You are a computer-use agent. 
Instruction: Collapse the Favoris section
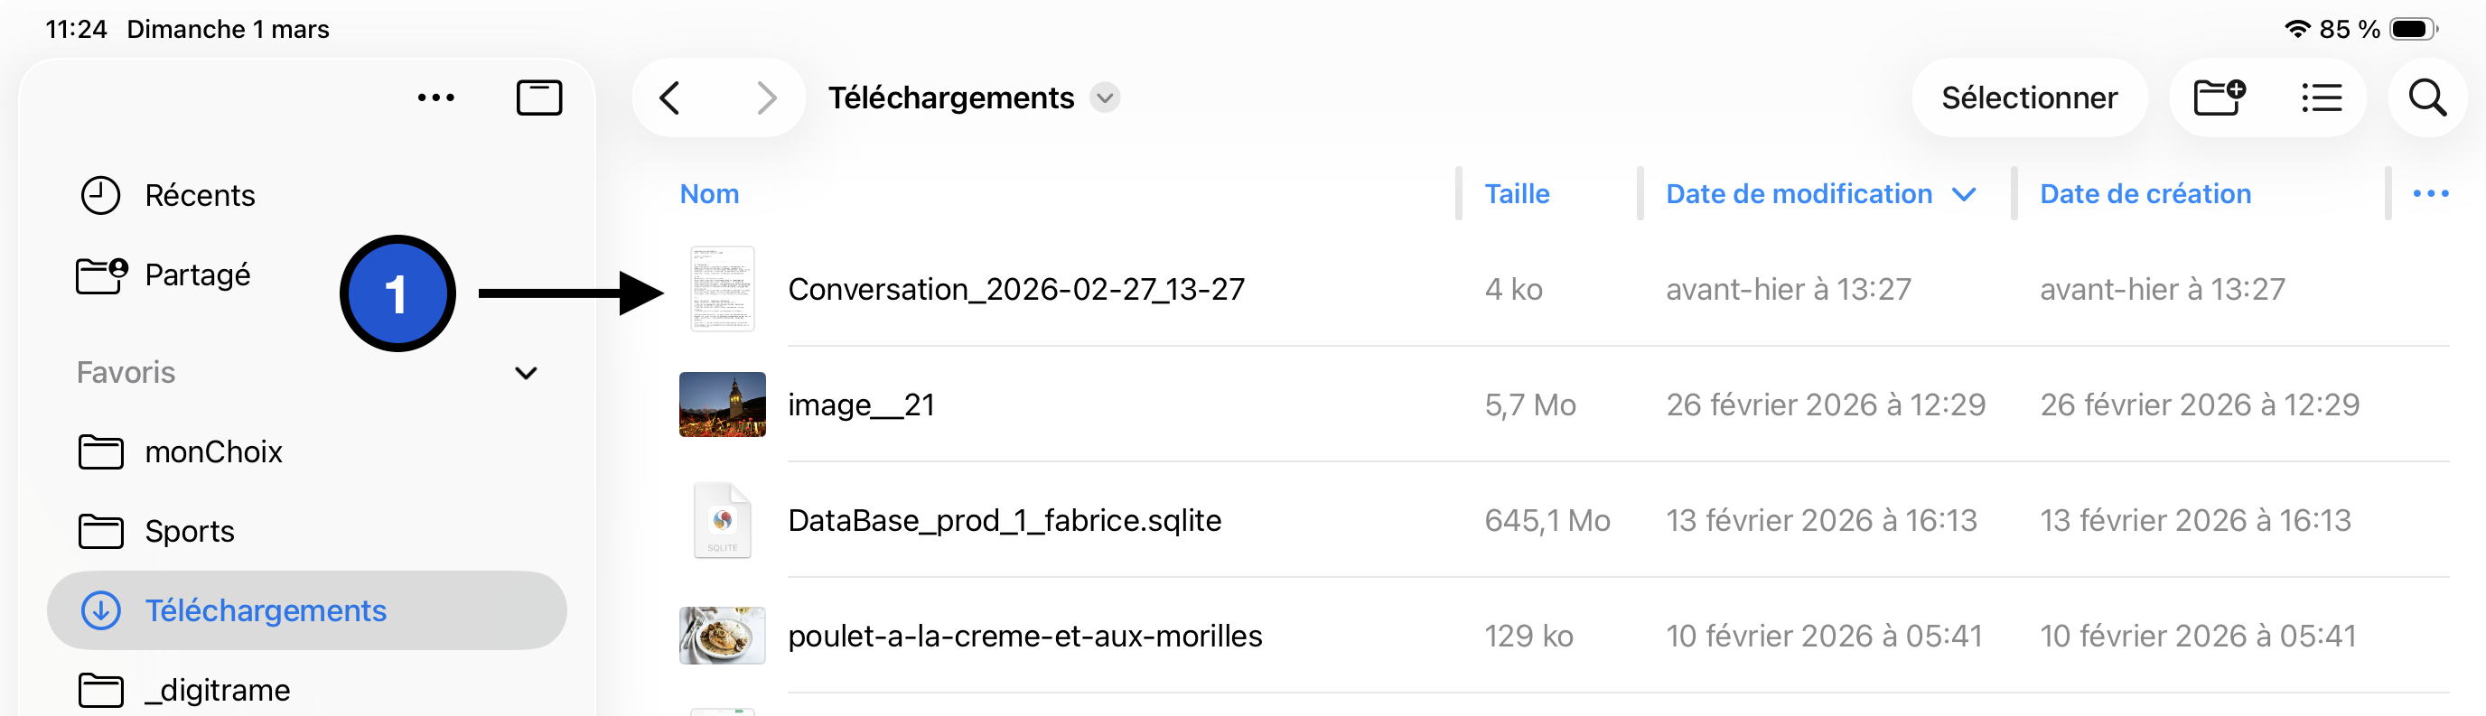(x=526, y=373)
